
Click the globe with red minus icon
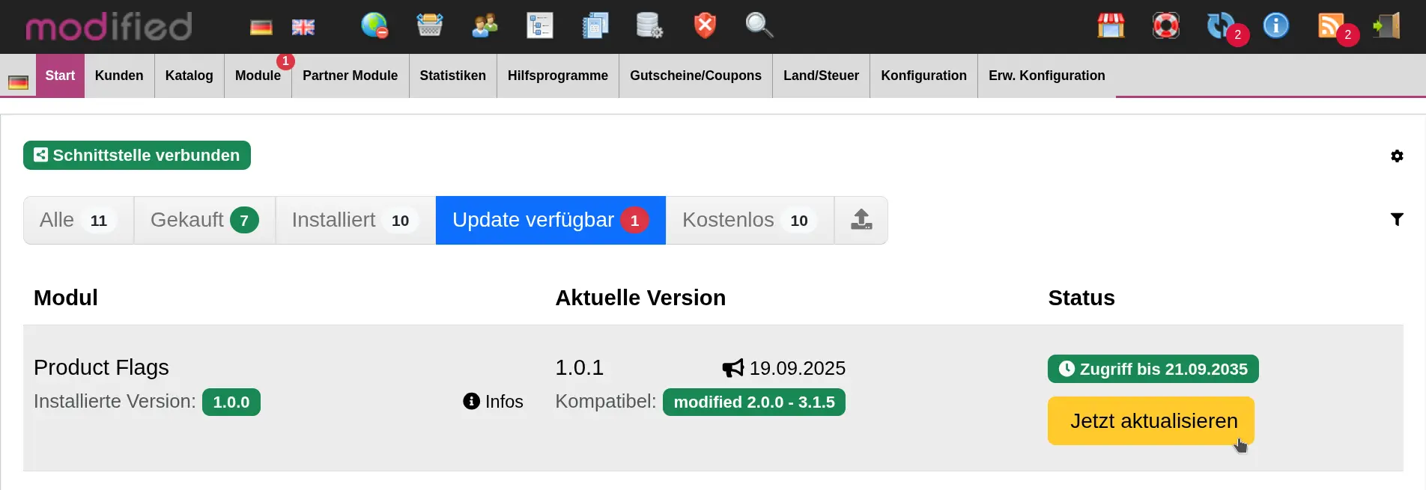tap(374, 25)
